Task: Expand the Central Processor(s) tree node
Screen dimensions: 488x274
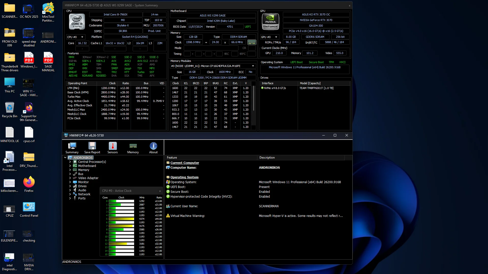Action: (x=70, y=162)
